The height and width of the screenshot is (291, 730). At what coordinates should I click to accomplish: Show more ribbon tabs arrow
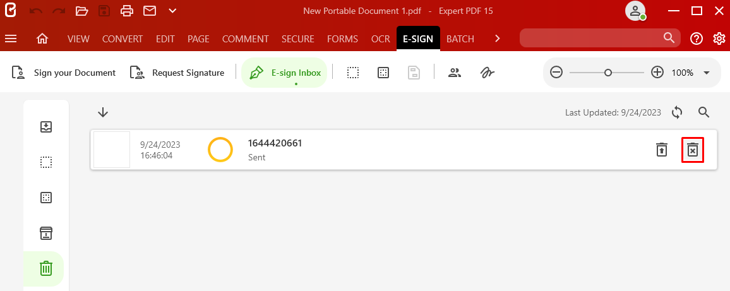pyautogui.click(x=497, y=39)
